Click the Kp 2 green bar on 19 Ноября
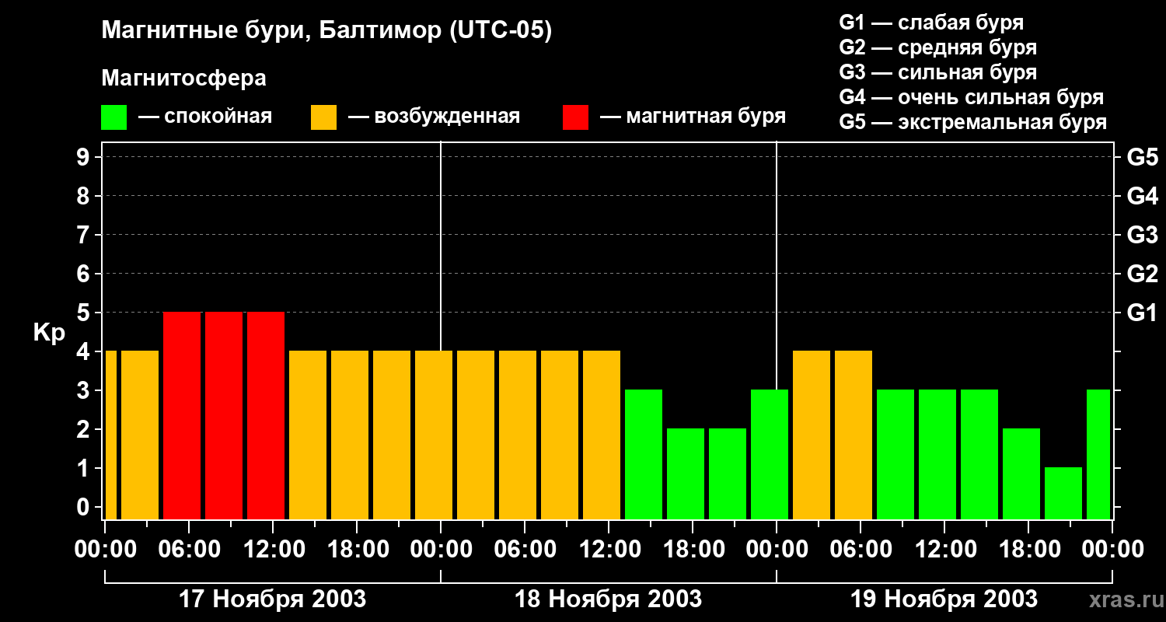Viewport: 1166px width, 622px height. point(1021,473)
